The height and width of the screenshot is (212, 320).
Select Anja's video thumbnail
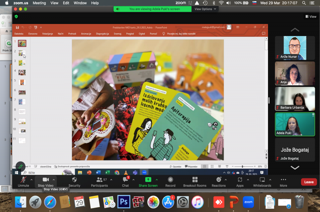pos(295,73)
